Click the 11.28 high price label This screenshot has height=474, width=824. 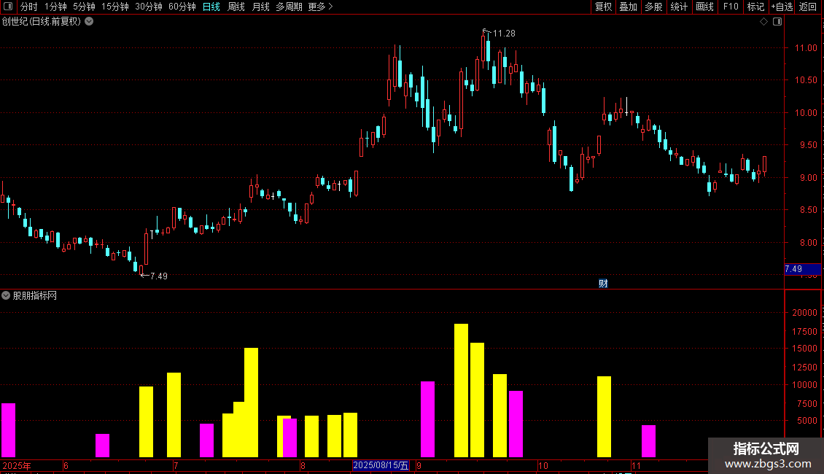click(x=504, y=34)
